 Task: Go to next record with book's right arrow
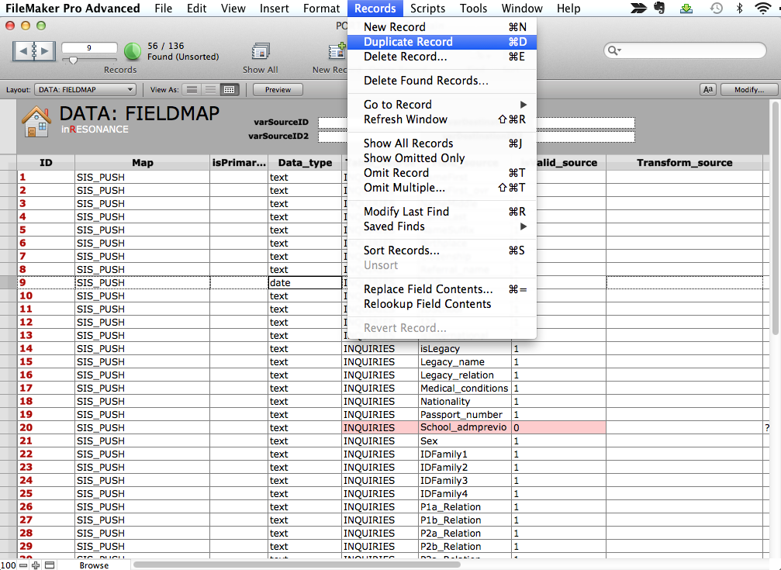tap(45, 51)
